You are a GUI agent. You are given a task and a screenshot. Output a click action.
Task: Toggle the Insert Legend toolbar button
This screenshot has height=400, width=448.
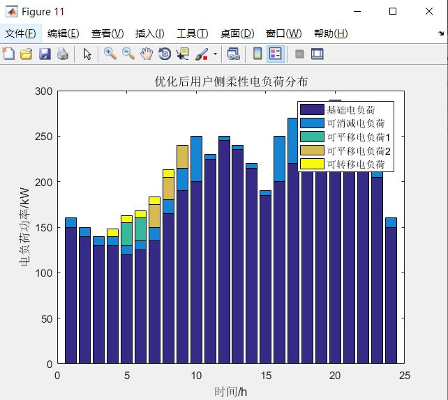pyautogui.click(x=276, y=54)
